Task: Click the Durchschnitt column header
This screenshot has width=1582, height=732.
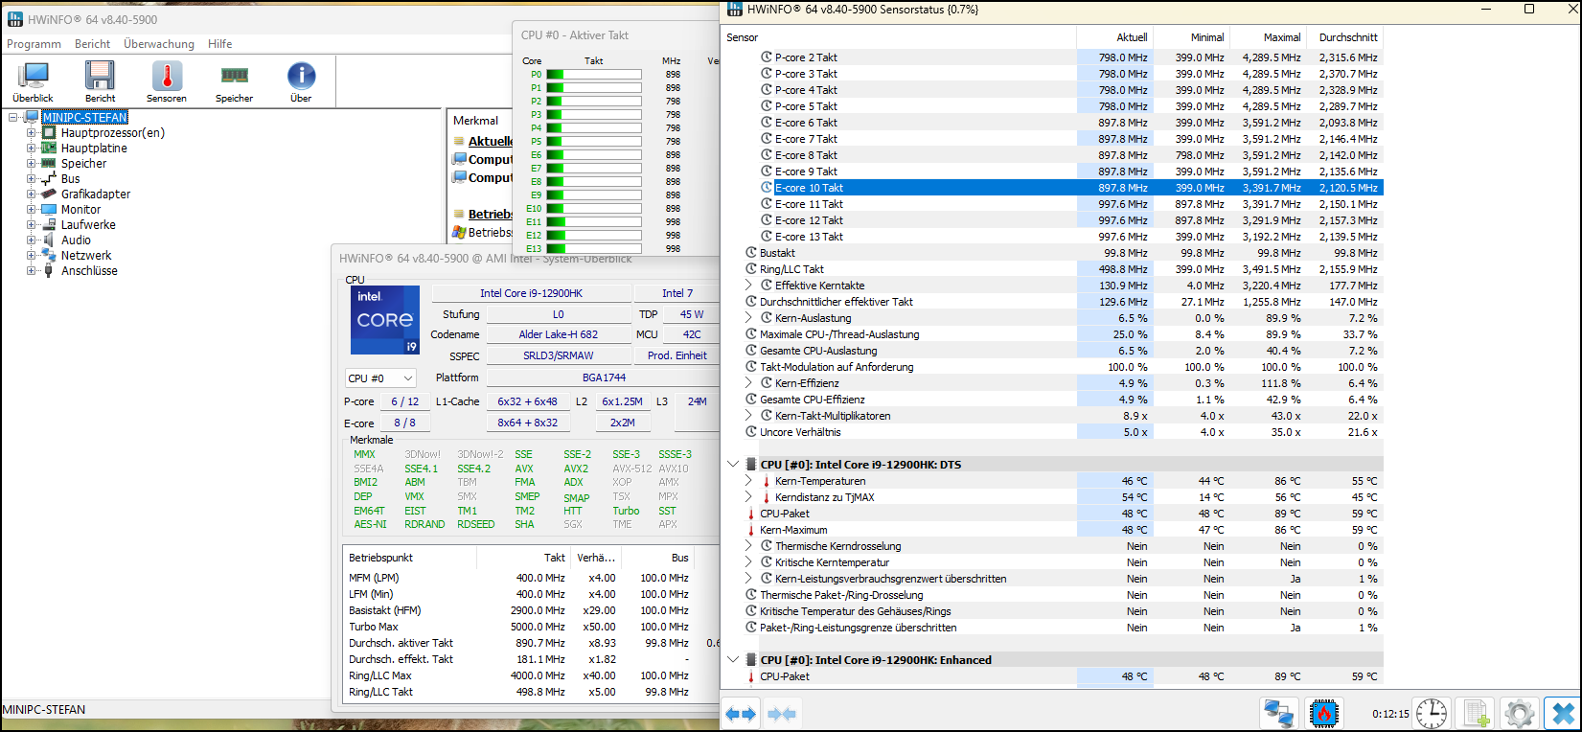Action: point(1344,37)
